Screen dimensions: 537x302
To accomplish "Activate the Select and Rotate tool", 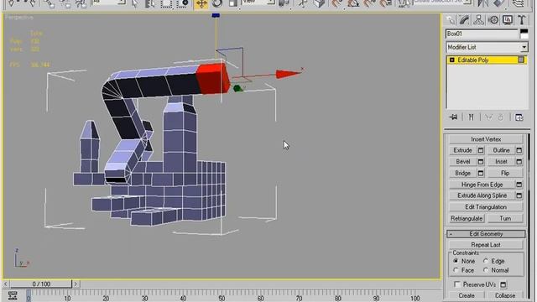I will click(x=216, y=3).
